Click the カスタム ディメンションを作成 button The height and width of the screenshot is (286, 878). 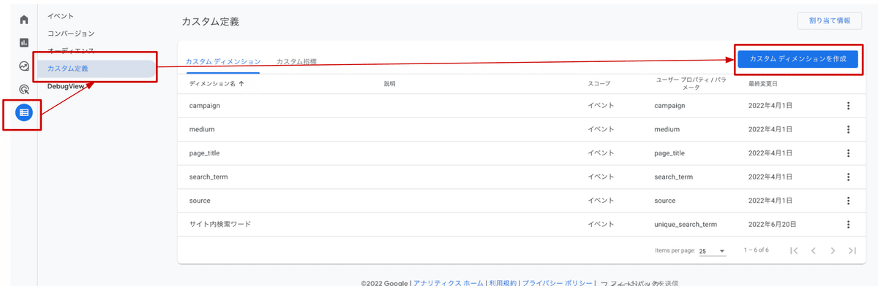(x=798, y=59)
